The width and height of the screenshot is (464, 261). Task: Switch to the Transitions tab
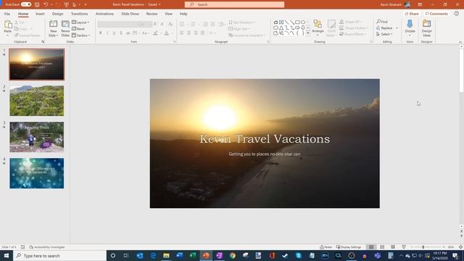coord(79,14)
